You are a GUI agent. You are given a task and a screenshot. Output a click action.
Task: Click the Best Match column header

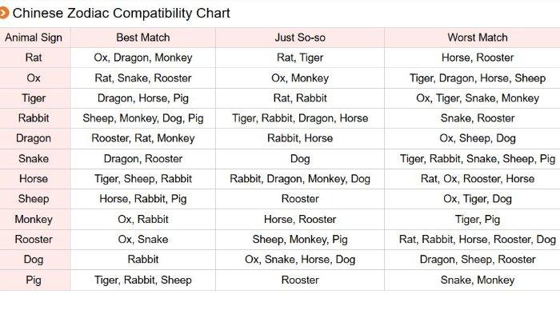tap(143, 38)
